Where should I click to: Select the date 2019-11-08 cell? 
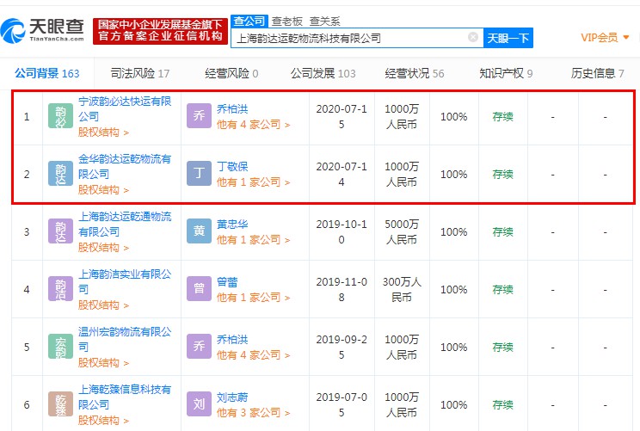[x=342, y=289]
